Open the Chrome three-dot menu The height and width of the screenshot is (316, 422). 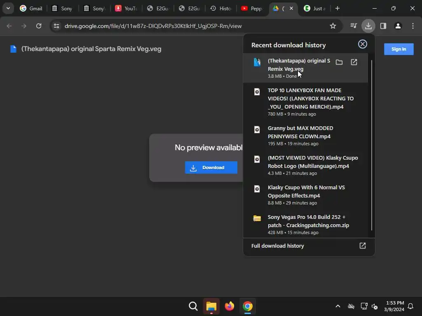(x=413, y=26)
